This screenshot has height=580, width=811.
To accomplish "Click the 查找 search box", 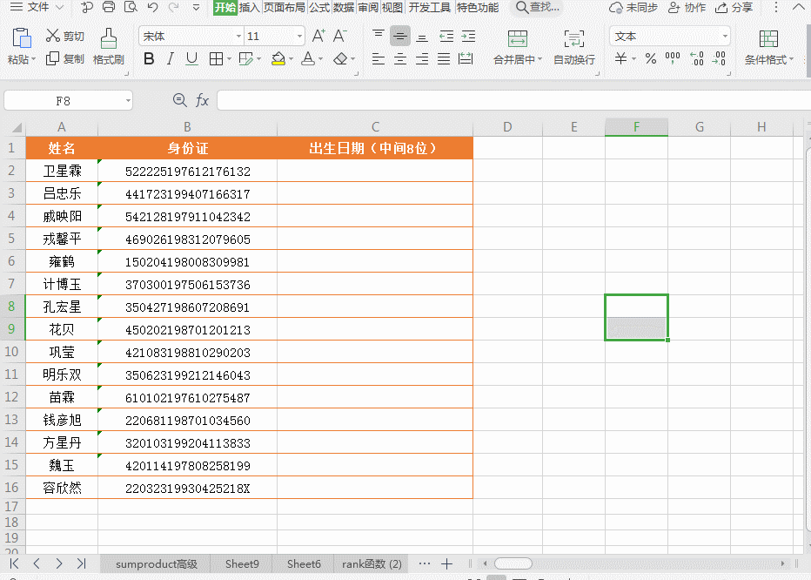I will [x=538, y=7].
